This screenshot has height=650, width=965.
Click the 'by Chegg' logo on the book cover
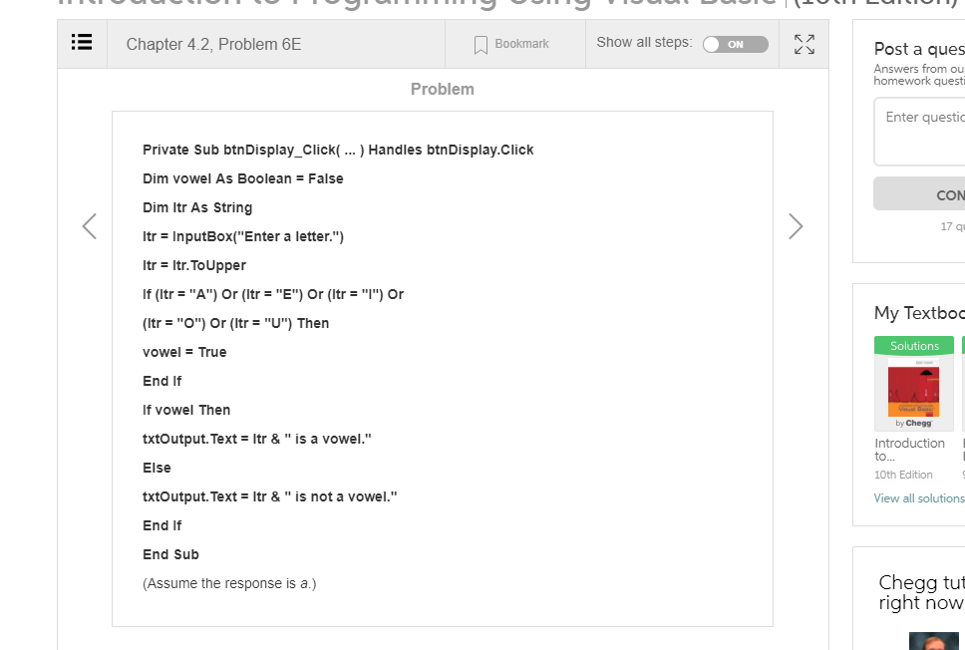tap(913, 422)
